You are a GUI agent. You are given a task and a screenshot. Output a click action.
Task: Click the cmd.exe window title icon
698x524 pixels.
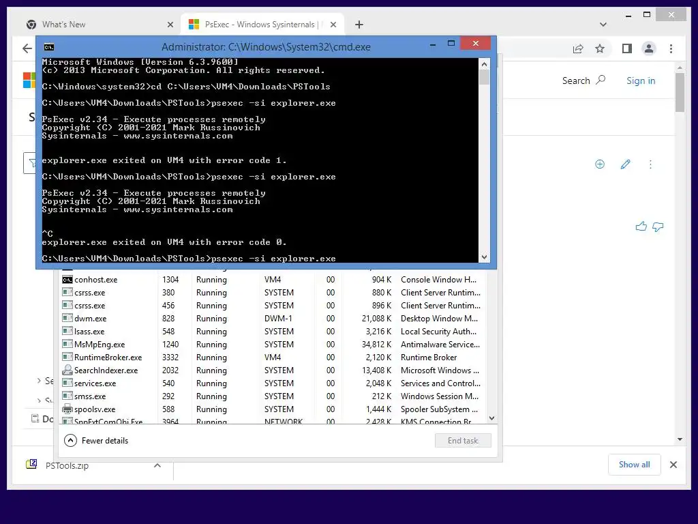point(49,47)
